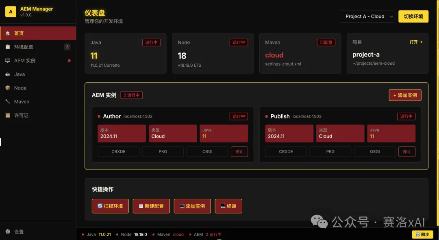Click the 添加实例 button in AEM 实例 header

click(405, 95)
